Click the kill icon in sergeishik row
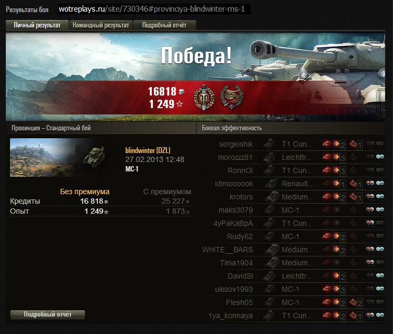This screenshot has width=393, height=334. (x=327, y=144)
